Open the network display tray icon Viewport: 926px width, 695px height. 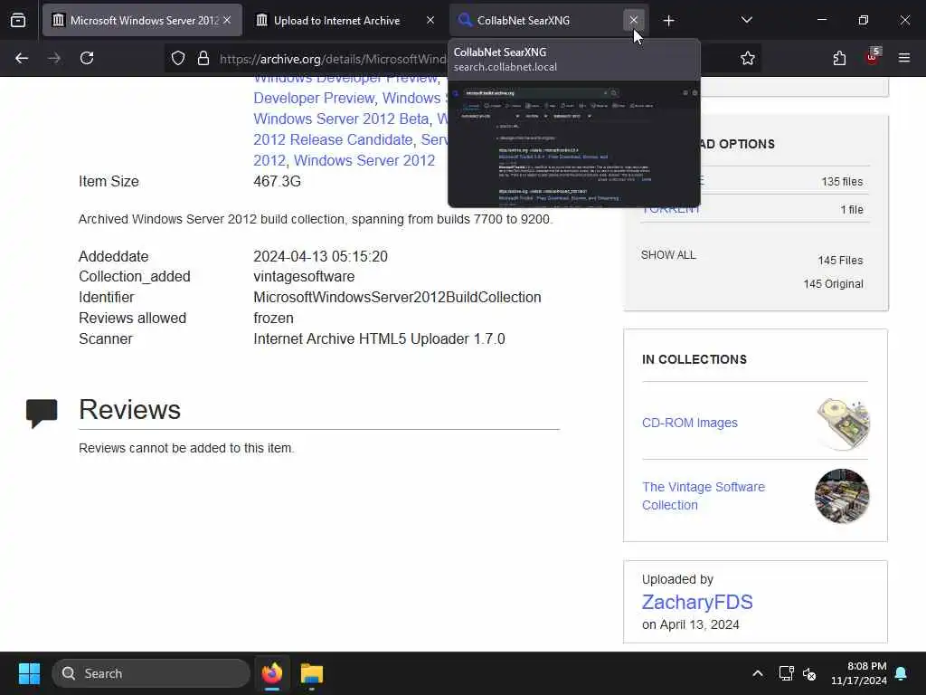[x=786, y=673]
